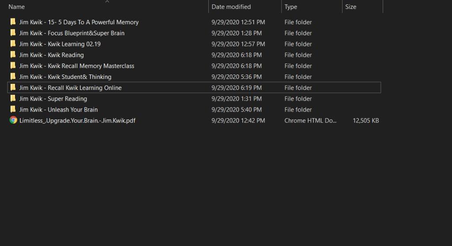Select Limitless_Upgrade.Your.Brain.-Jim.Kwik.pdf file name

coord(77,120)
